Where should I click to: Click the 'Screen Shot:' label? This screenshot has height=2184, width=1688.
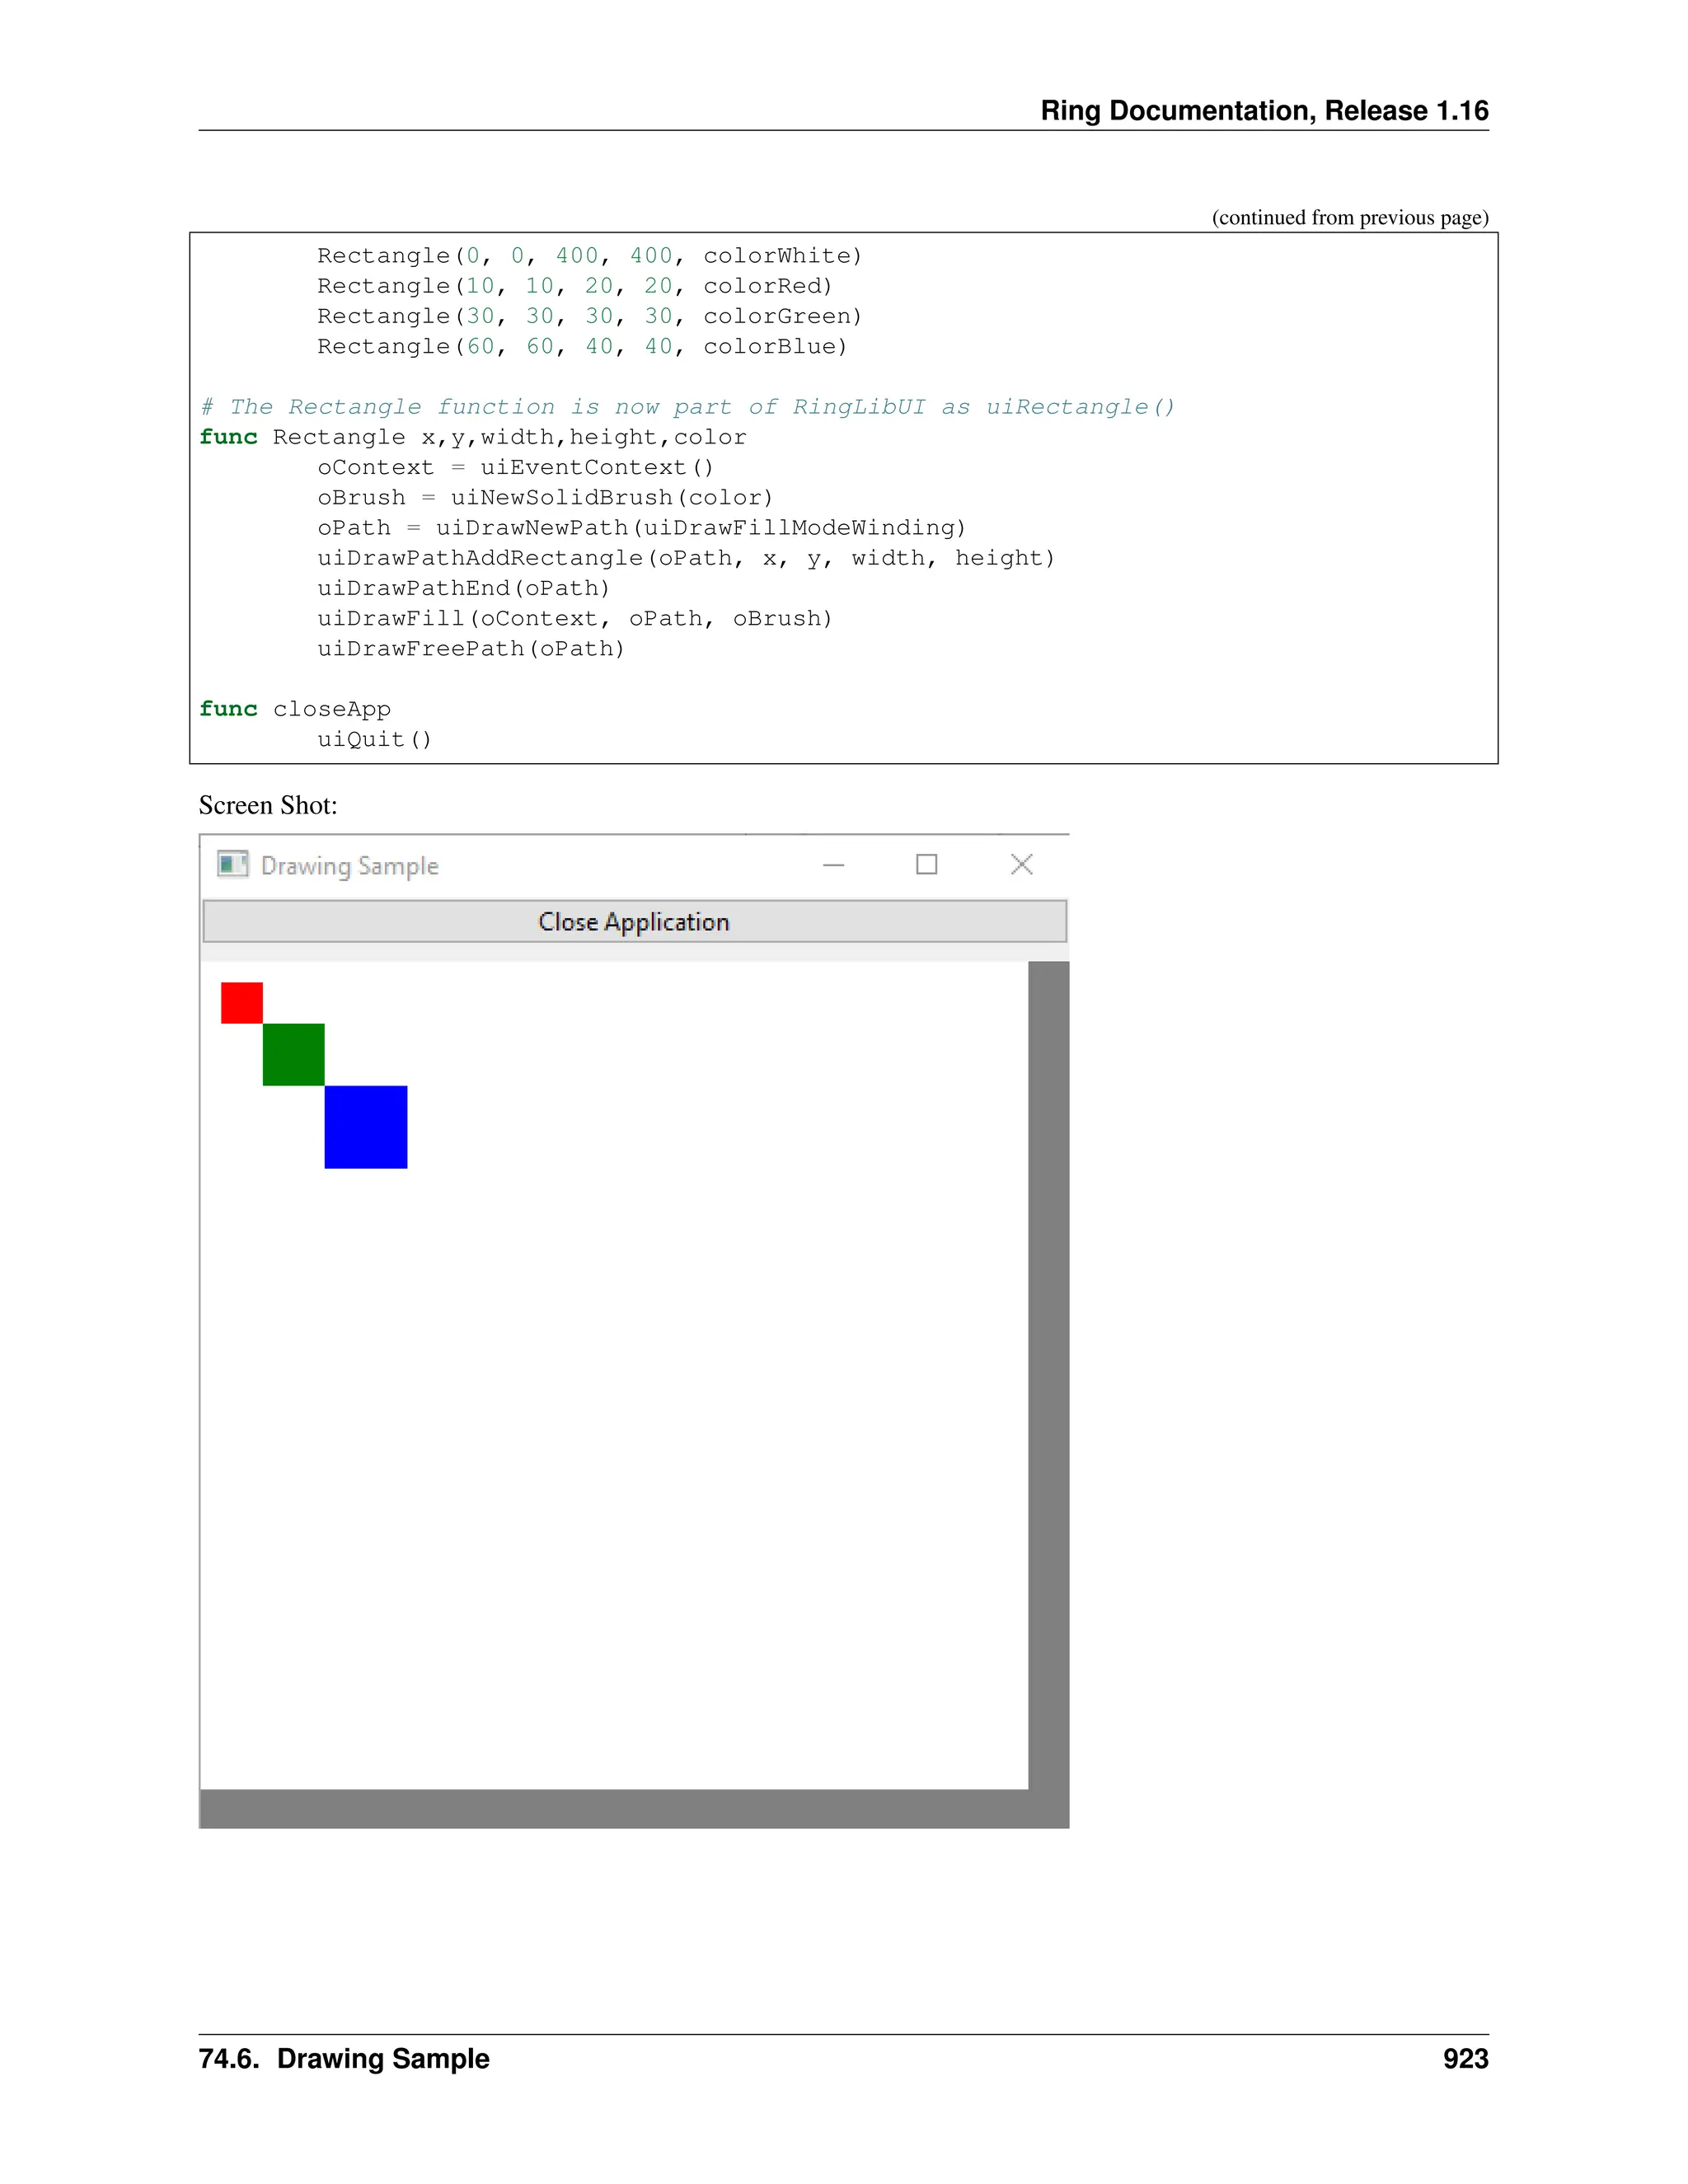click(268, 805)
